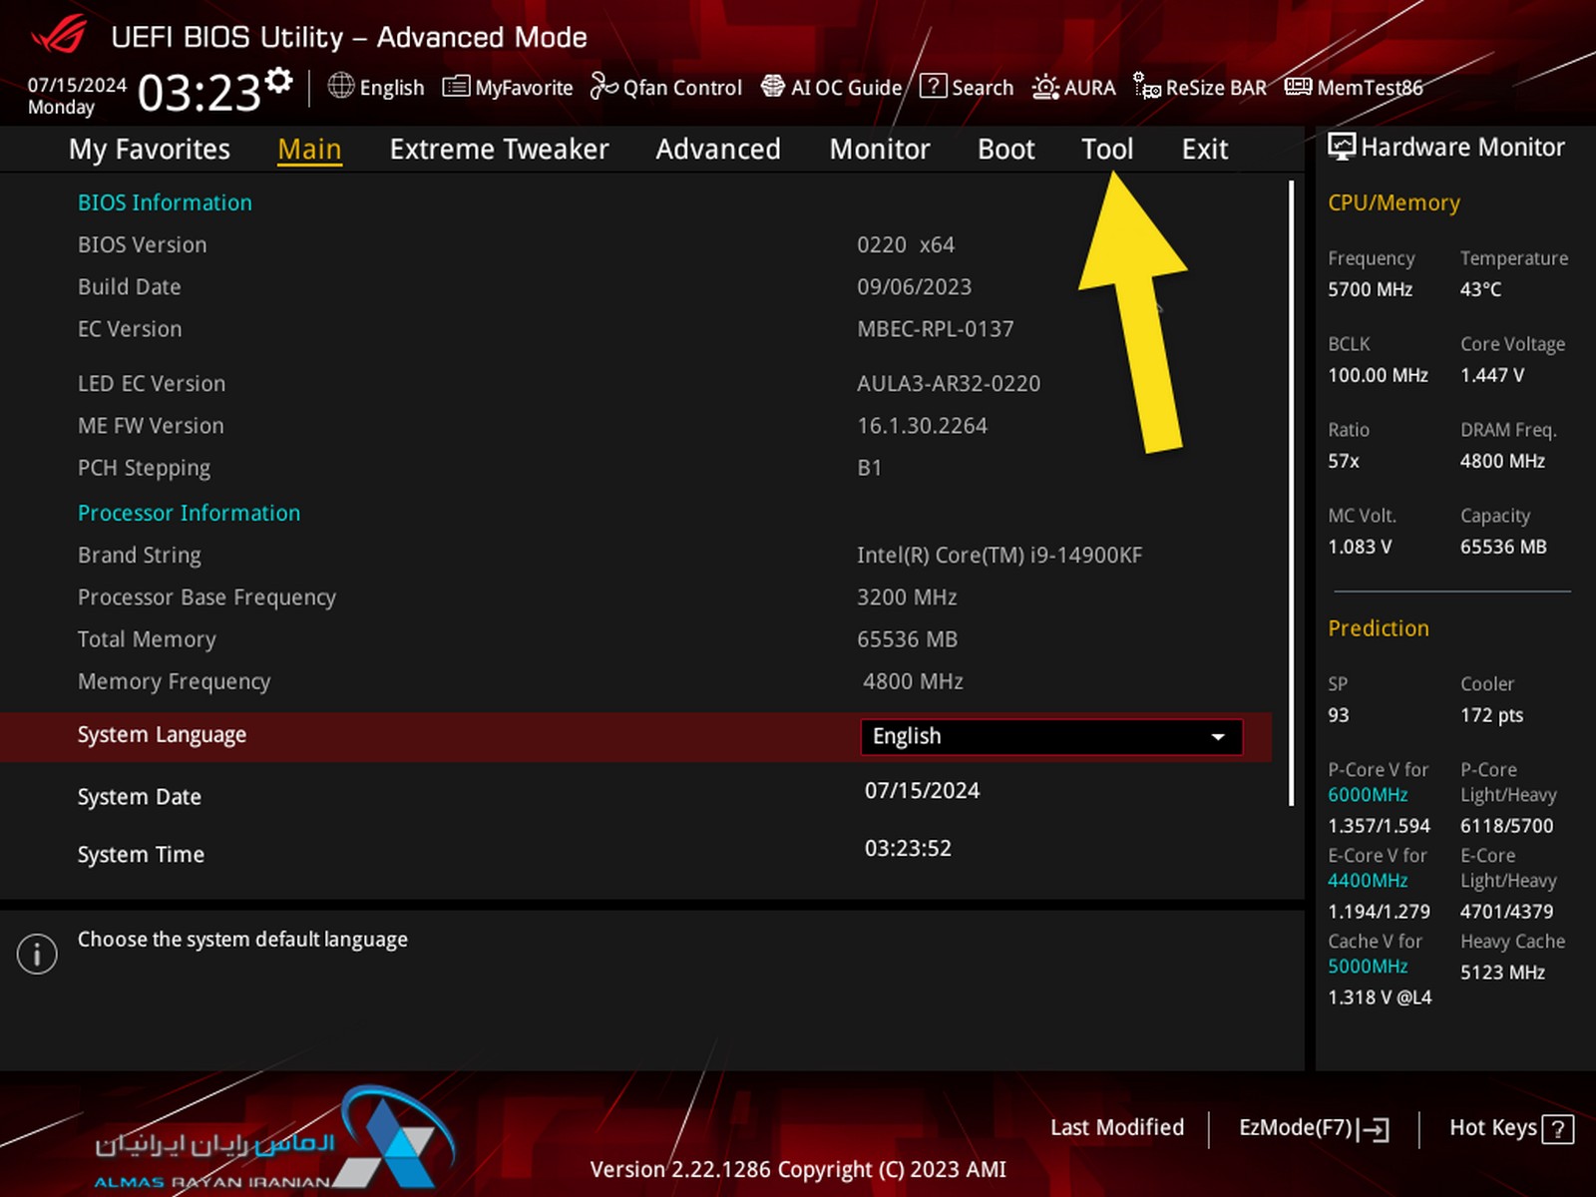This screenshot has height=1197, width=1596.
Task: Click the Heavy Cache 5123 MHz value
Action: point(1502,973)
